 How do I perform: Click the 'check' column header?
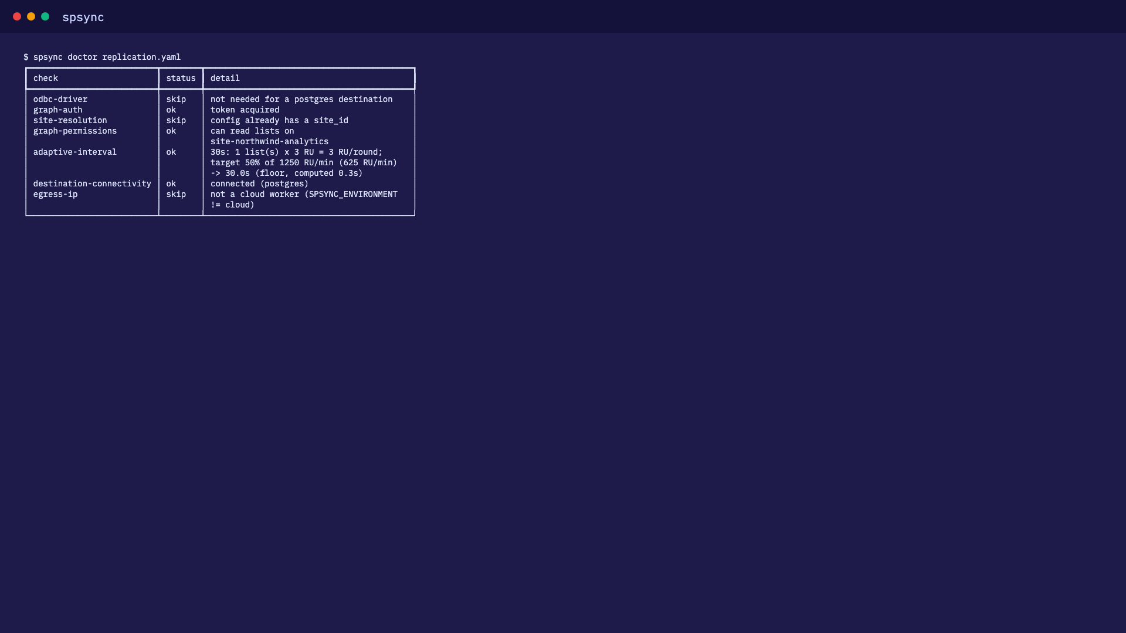point(46,78)
